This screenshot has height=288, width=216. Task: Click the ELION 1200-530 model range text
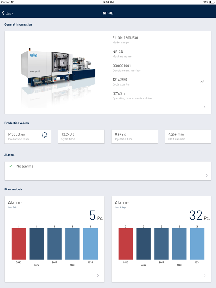(x=125, y=38)
